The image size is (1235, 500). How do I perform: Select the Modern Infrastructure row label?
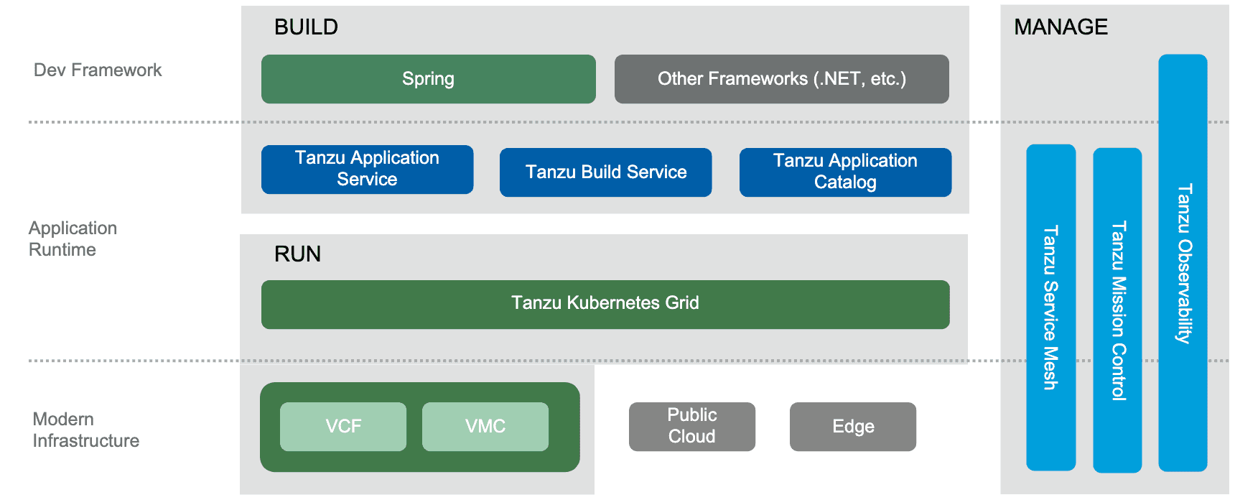tap(86, 430)
